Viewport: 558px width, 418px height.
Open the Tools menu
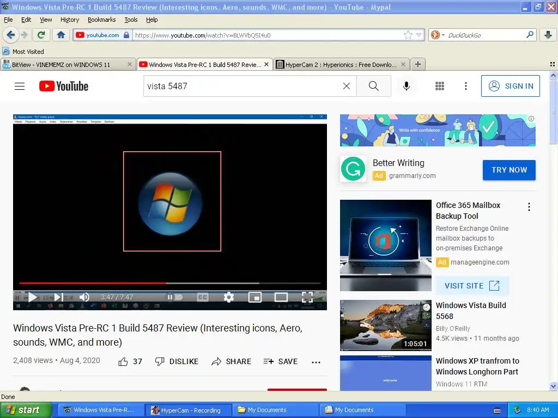[x=131, y=20]
